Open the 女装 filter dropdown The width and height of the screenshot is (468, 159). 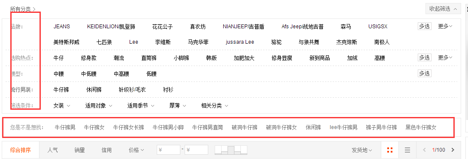[62, 105]
